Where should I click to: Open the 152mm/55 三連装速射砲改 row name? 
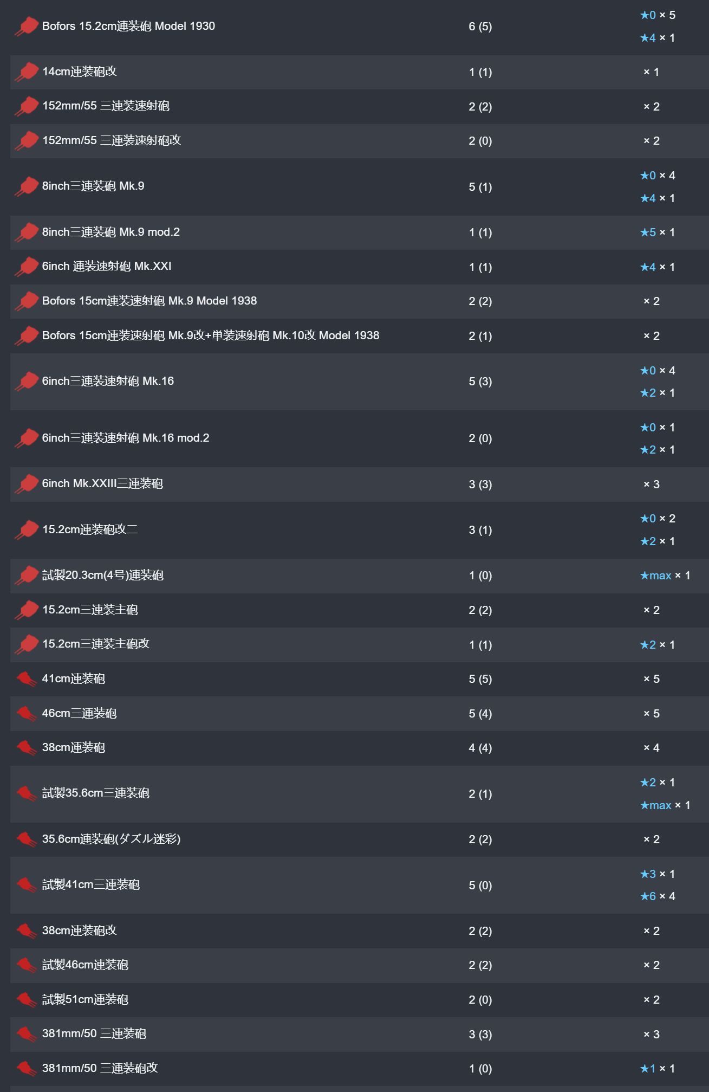tap(112, 140)
